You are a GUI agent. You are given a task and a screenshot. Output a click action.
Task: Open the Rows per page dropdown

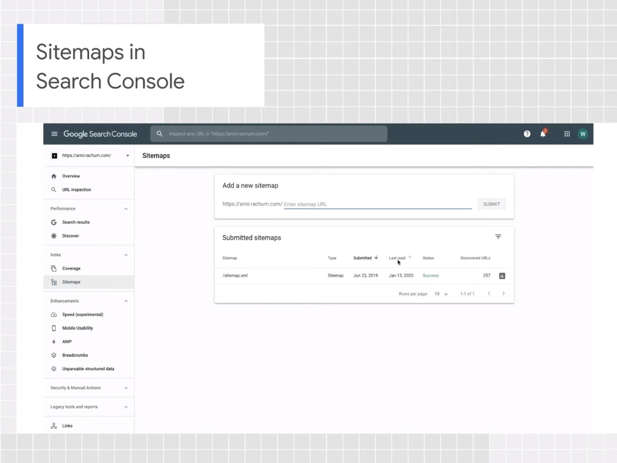click(441, 294)
